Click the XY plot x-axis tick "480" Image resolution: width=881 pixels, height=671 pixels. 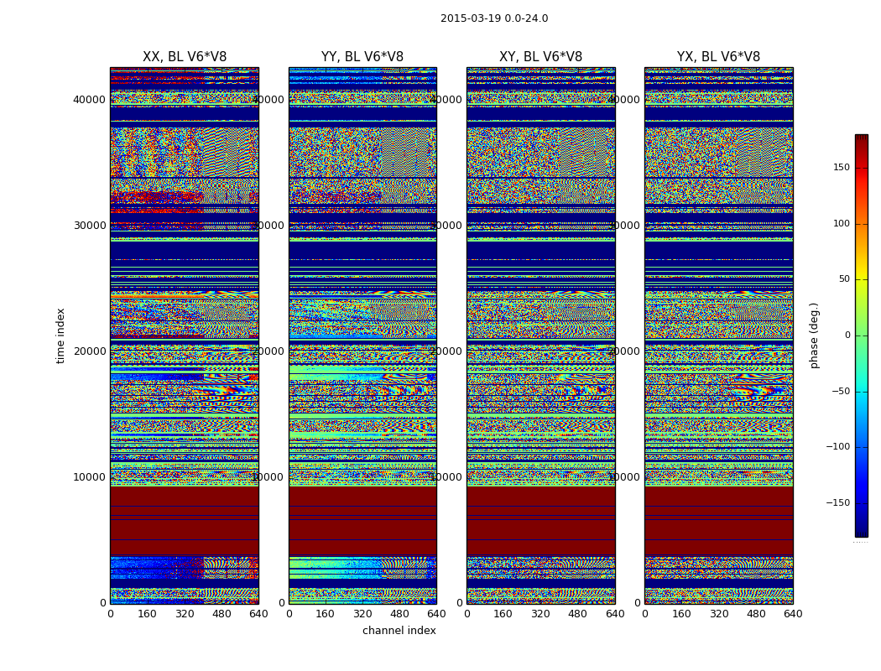pyautogui.click(x=577, y=614)
